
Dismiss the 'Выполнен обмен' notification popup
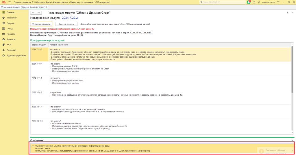(293, 150)
